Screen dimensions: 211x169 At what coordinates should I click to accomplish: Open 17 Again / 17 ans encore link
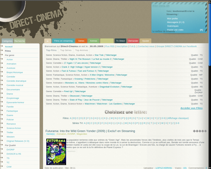click(x=76, y=63)
